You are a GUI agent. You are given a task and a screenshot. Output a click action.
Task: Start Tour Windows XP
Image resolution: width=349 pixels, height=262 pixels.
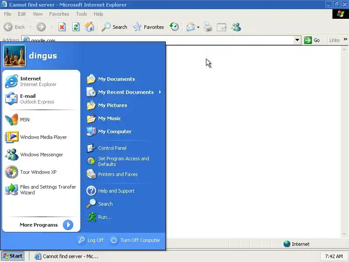coord(41,172)
